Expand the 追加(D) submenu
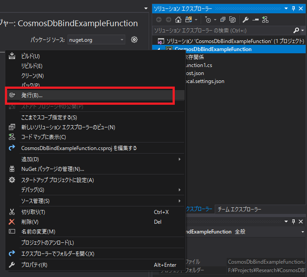Image resolution: width=307 pixels, height=277 pixels. coord(180,159)
